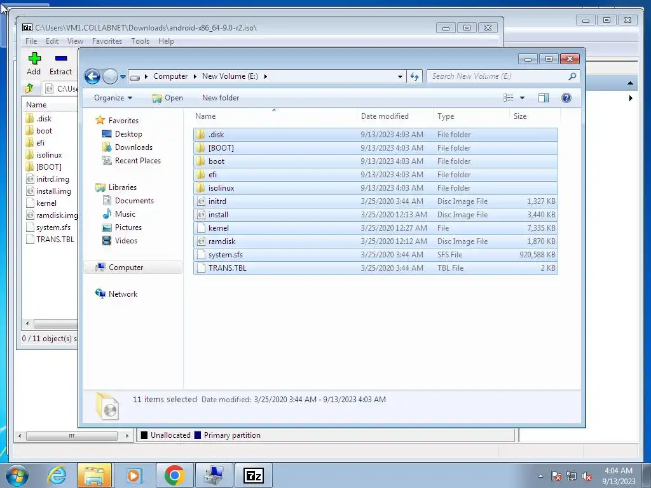Open the File menu in 7-Zip

[x=31, y=41]
